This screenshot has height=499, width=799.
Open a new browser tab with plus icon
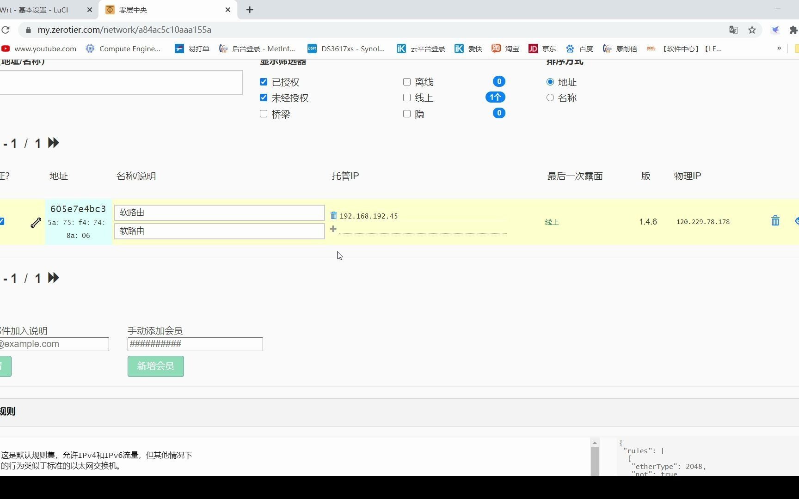pyautogui.click(x=250, y=10)
